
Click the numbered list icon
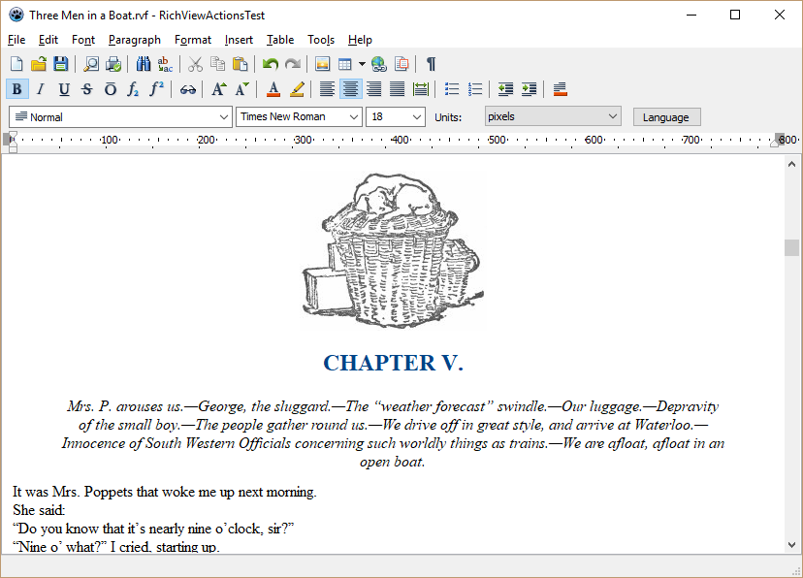tap(475, 89)
